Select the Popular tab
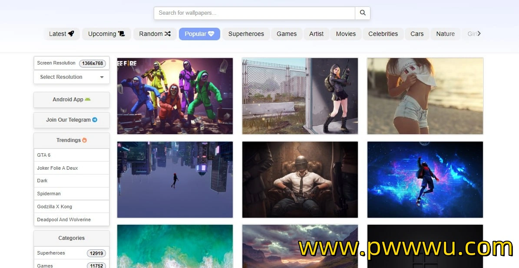 coord(199,34)
